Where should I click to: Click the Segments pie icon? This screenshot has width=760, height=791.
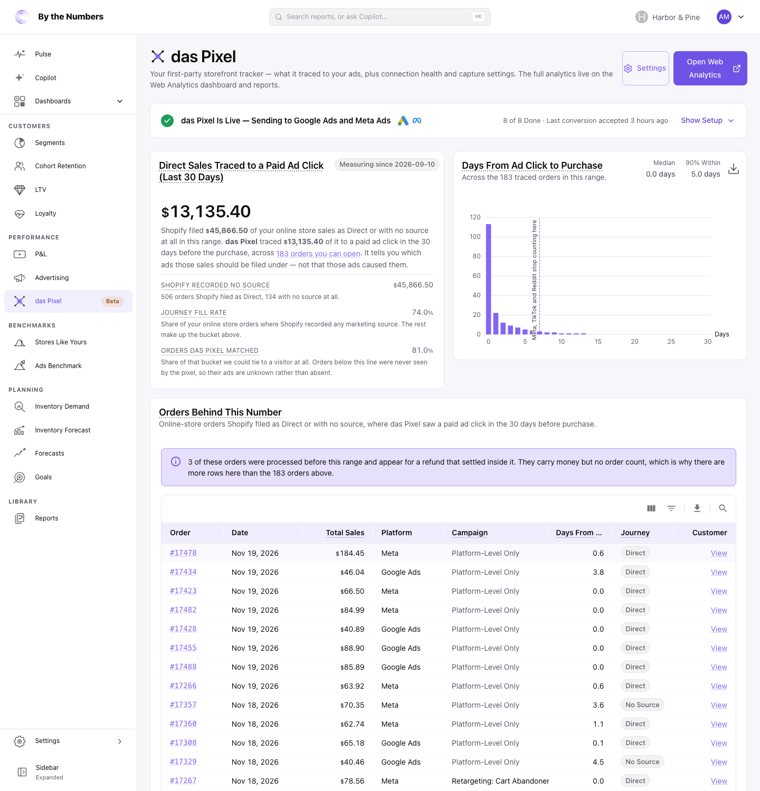click(20, 143)
